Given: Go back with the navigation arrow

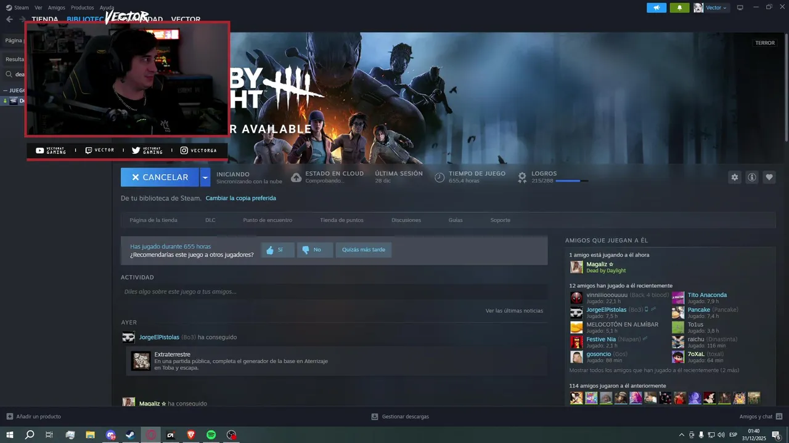Looking at the screenshot, I should pos(9,19).
